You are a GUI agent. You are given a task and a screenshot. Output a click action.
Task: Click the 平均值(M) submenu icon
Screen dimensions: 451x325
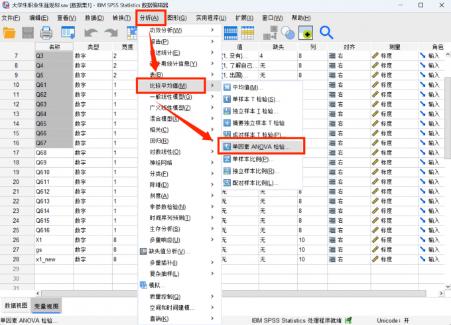coord(227,87)
